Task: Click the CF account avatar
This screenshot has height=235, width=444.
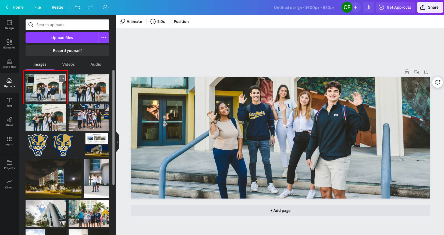Action: pos(347,7)
